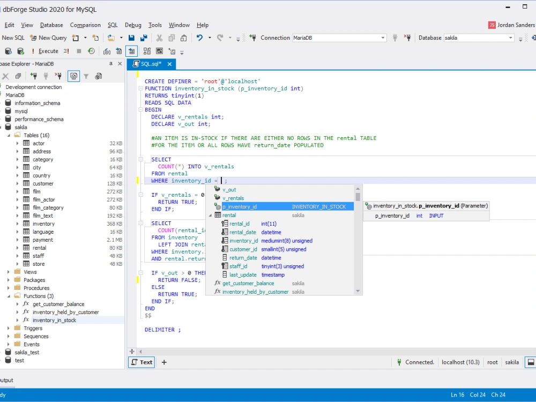Click the Copy icon beside the scissors

172,38
